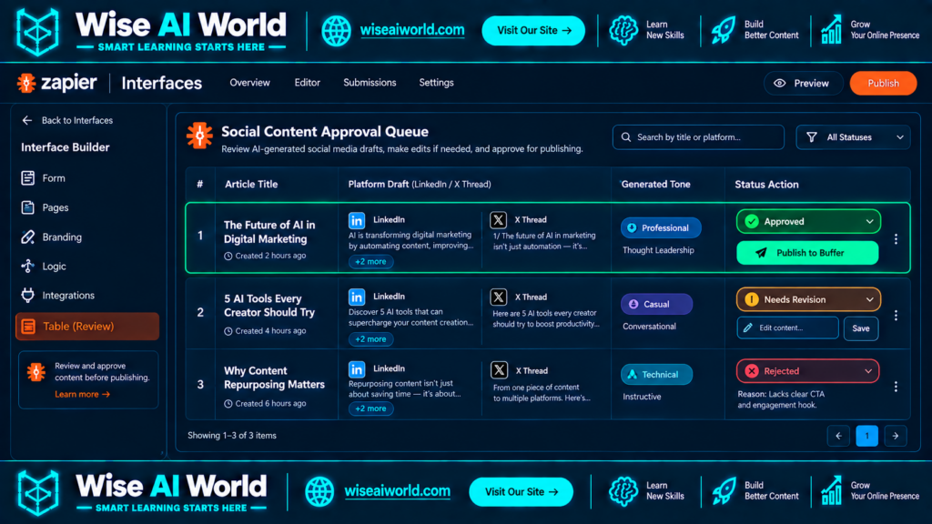This screenshot has height=524, width=932.
Task: Click the X icon for 5 AI Tools
Action: pyautogui.click(x=499, y=297)
